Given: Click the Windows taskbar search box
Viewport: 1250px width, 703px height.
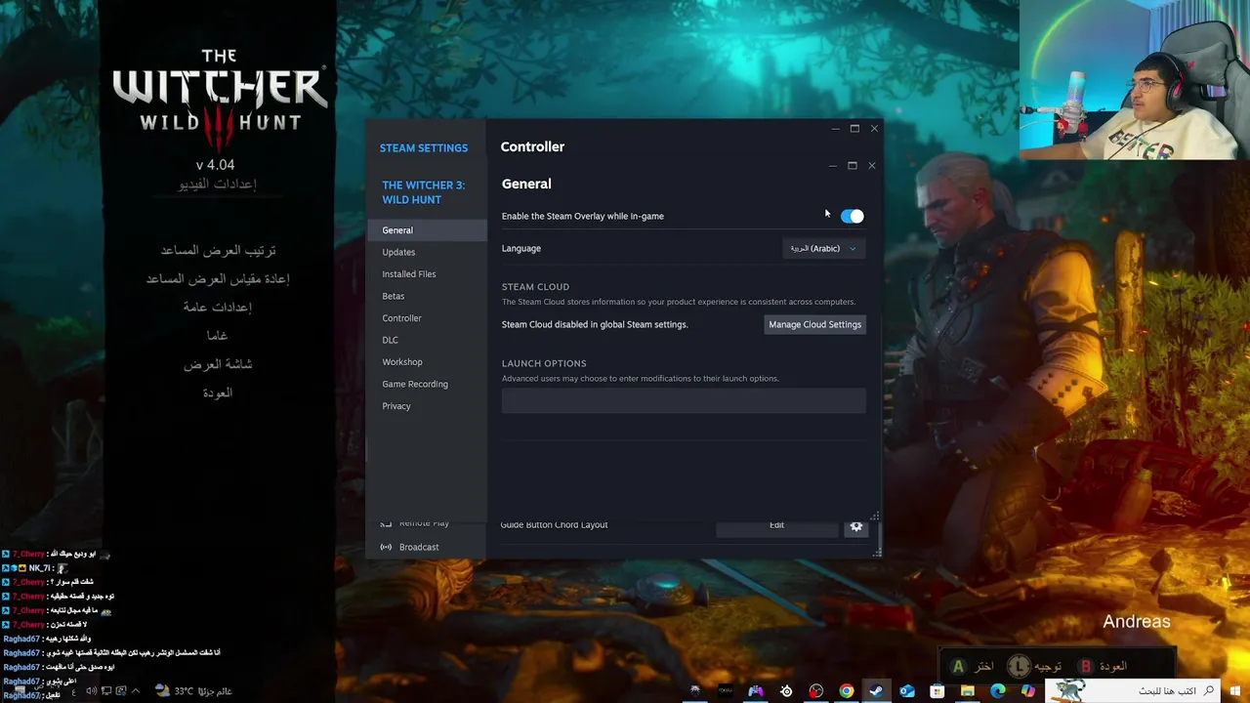Looking at the screenshot, I should coord(1133,691).
